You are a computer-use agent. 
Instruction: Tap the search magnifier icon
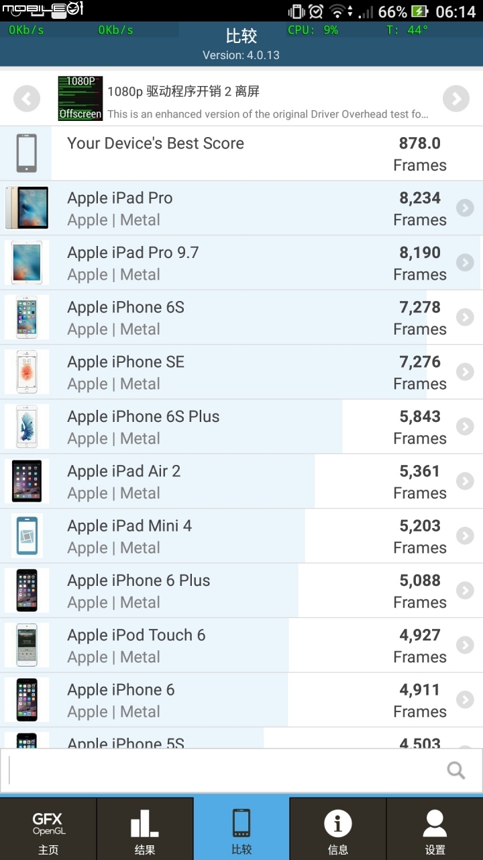pyautogui.click(x=456, y=770)
